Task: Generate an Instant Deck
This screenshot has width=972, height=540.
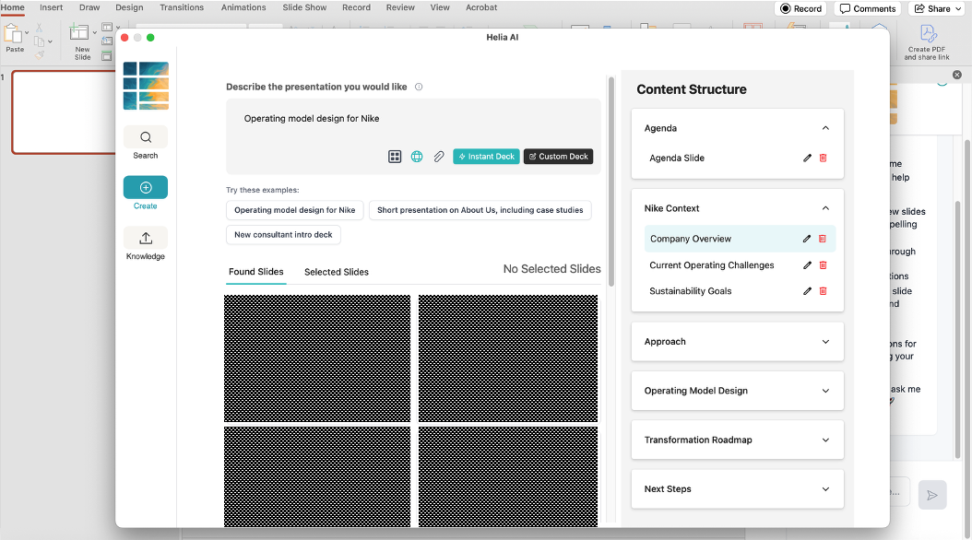Action: coord(486,157)
